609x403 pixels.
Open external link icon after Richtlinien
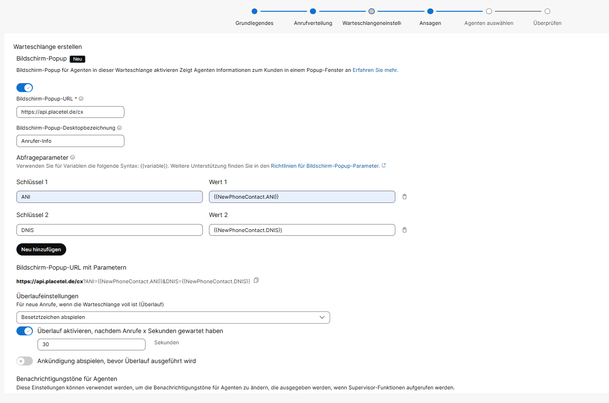(x=384, y=166)
